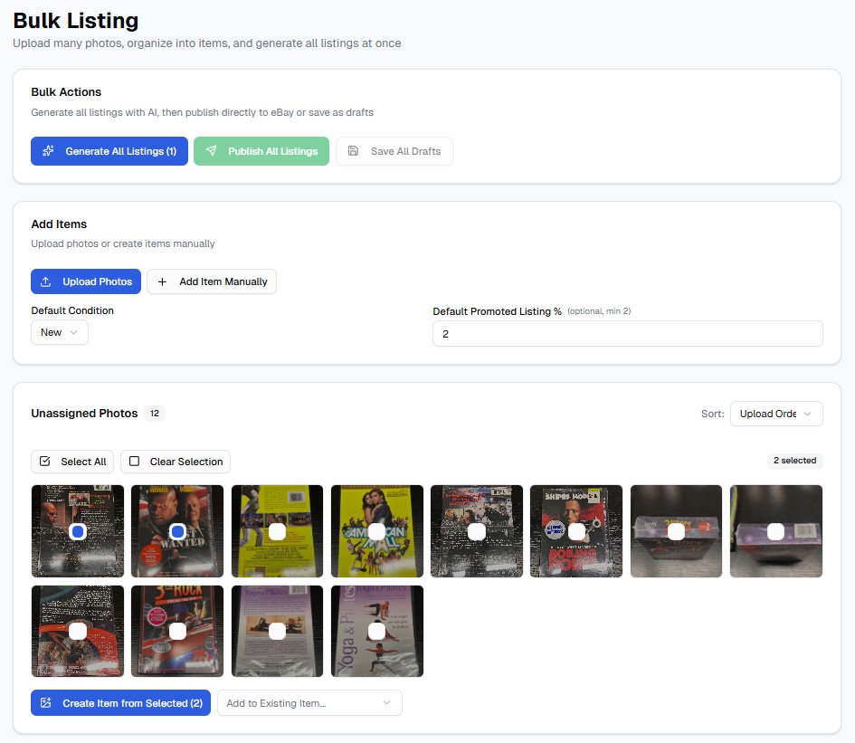This screenshot has height=743, width=855.
Task: Deselect the second photo's blue checkbox
Action: tap(177, 531)
